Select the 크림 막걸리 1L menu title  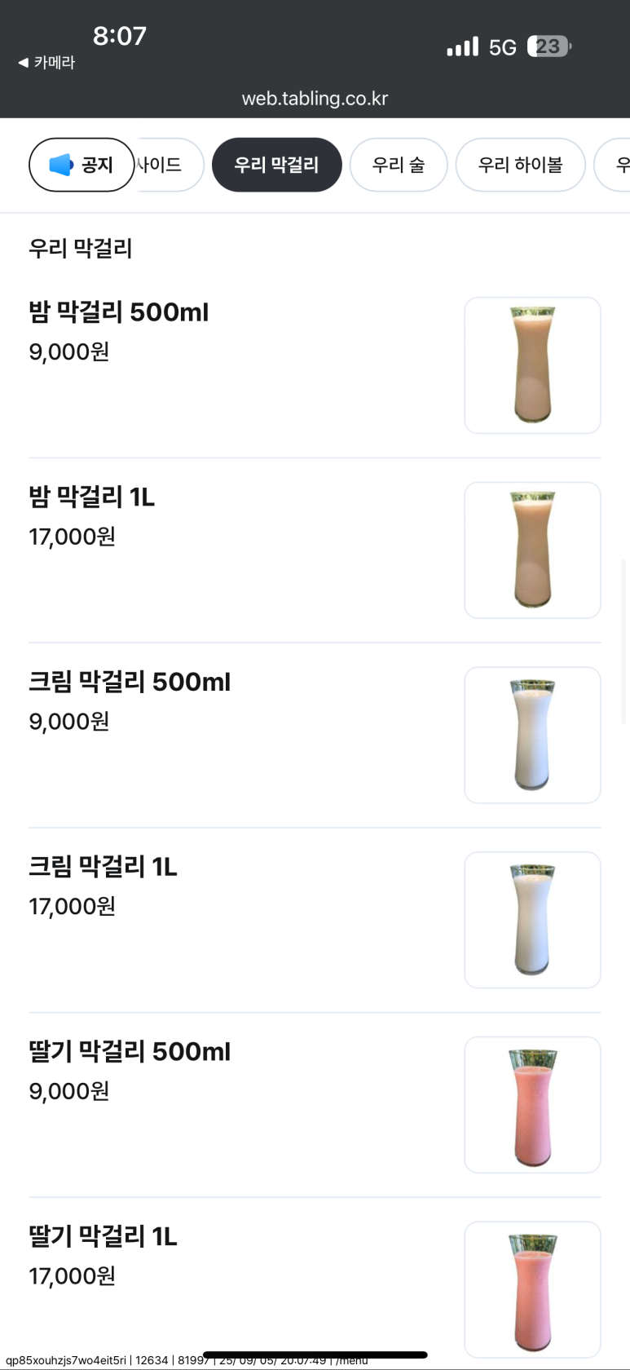103,866
